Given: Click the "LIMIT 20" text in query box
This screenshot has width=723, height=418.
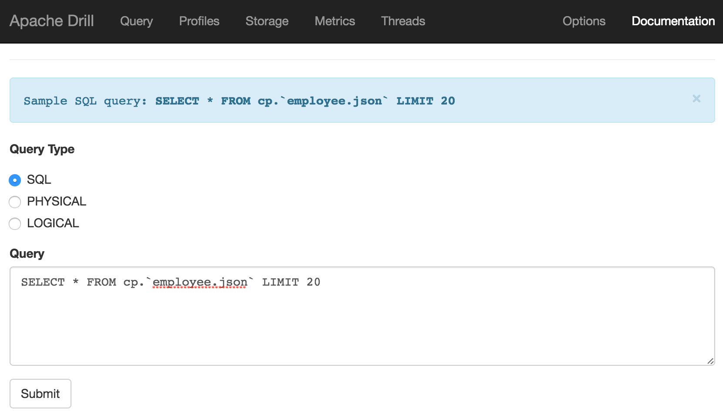Looking at the screenshot, I should point(291,282).
